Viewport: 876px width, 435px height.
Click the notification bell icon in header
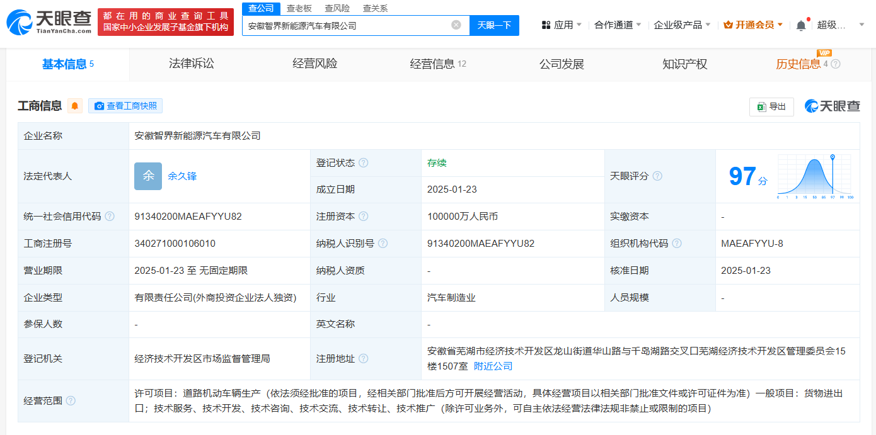pos(801,25)
